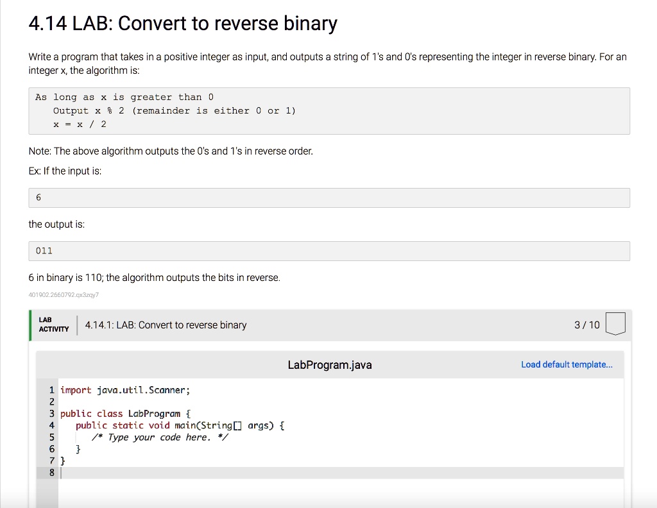Viewport: 657px width, 508px height.
Task: Click '6 in binary is 110' explanation
Action: [154, 277]
